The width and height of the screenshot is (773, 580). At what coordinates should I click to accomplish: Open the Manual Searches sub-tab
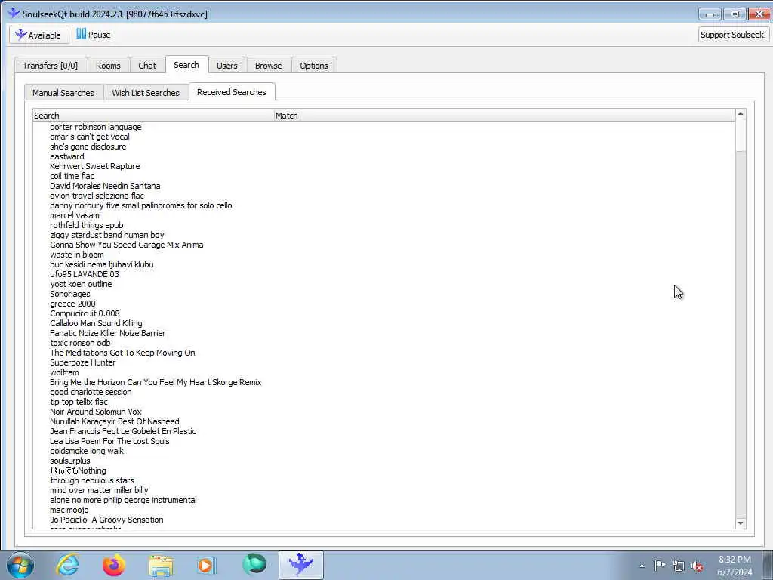tap(63, 93)
